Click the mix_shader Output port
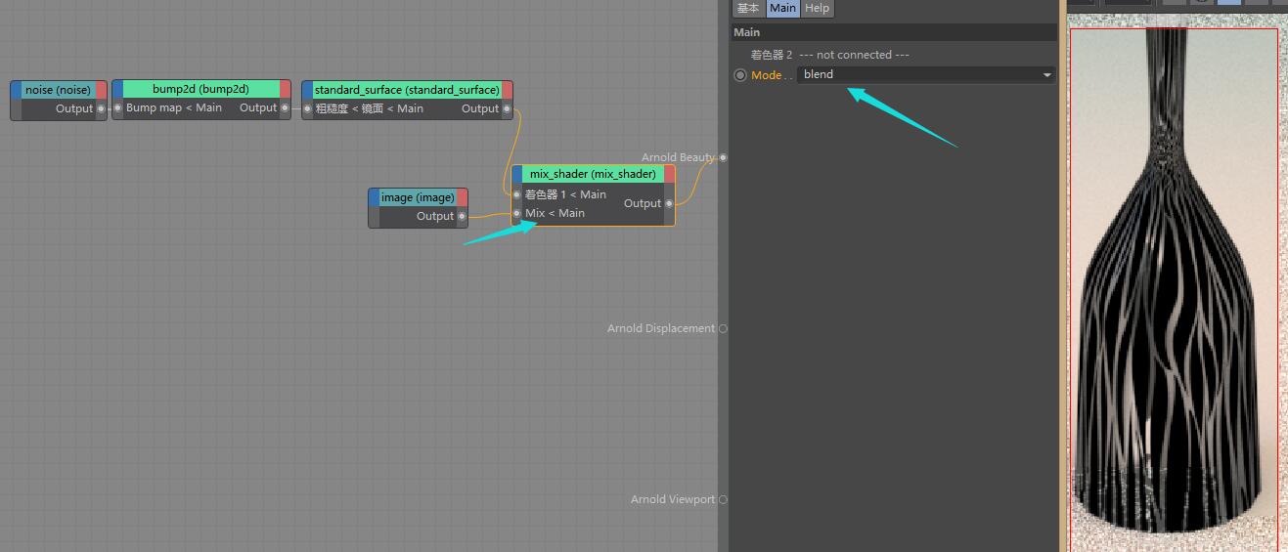This screenshot has height=552, width=1288. [x=669, y=203]
